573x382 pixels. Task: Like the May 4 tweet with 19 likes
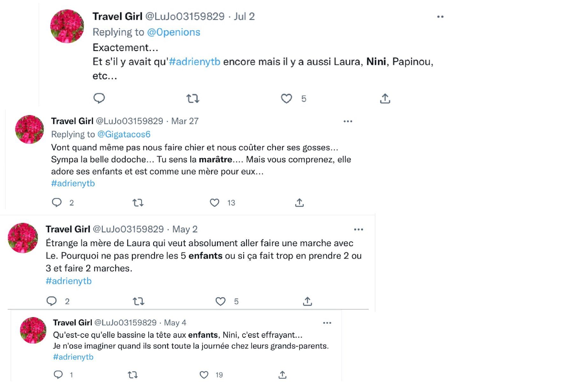pos(204,375)
